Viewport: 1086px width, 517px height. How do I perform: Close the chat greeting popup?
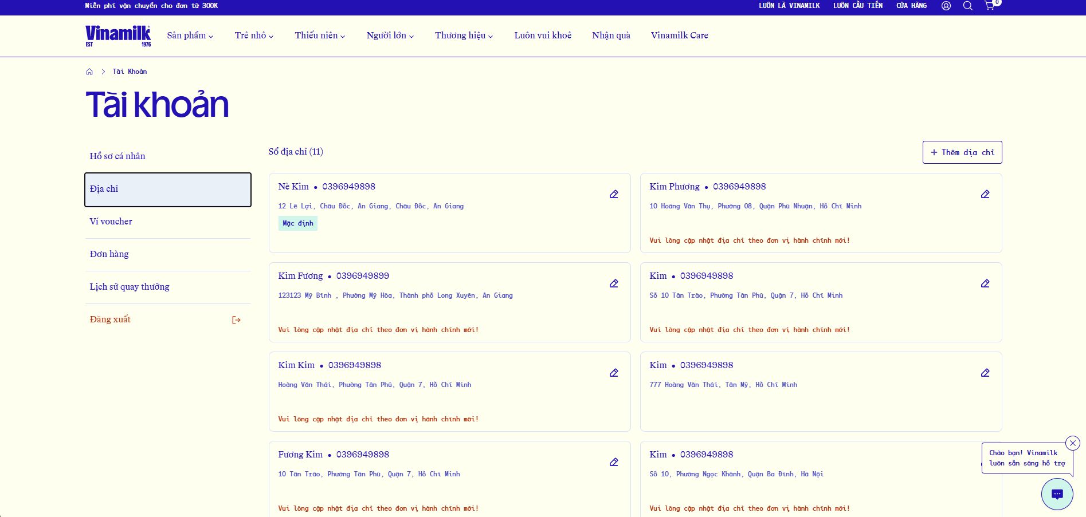pyautogui.click(x=1072, y=443)
